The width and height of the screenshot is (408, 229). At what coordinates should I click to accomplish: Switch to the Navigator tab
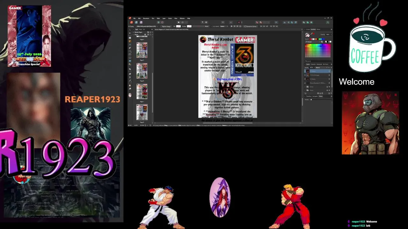point(315,96)
